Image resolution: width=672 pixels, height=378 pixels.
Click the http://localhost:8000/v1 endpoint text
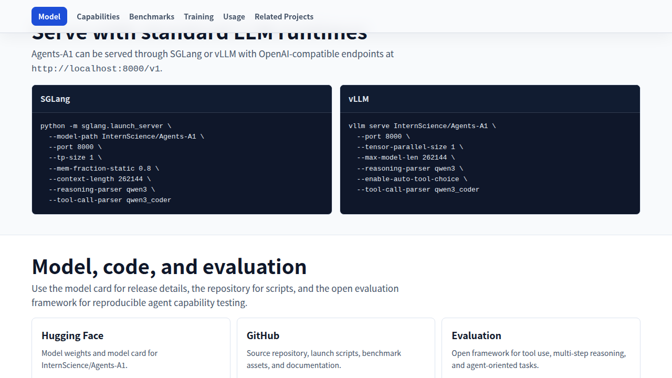pos(96,69)
